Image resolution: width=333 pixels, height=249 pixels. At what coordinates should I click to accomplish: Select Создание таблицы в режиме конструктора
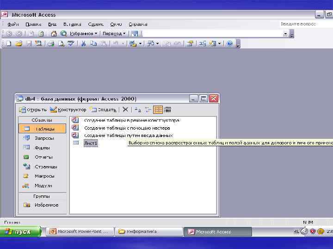(x=132, y=120)
